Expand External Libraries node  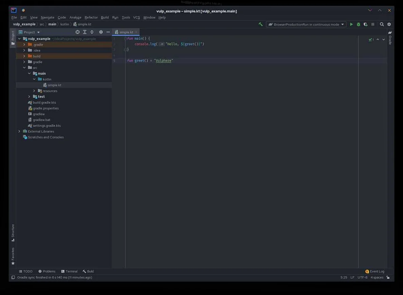19,131
